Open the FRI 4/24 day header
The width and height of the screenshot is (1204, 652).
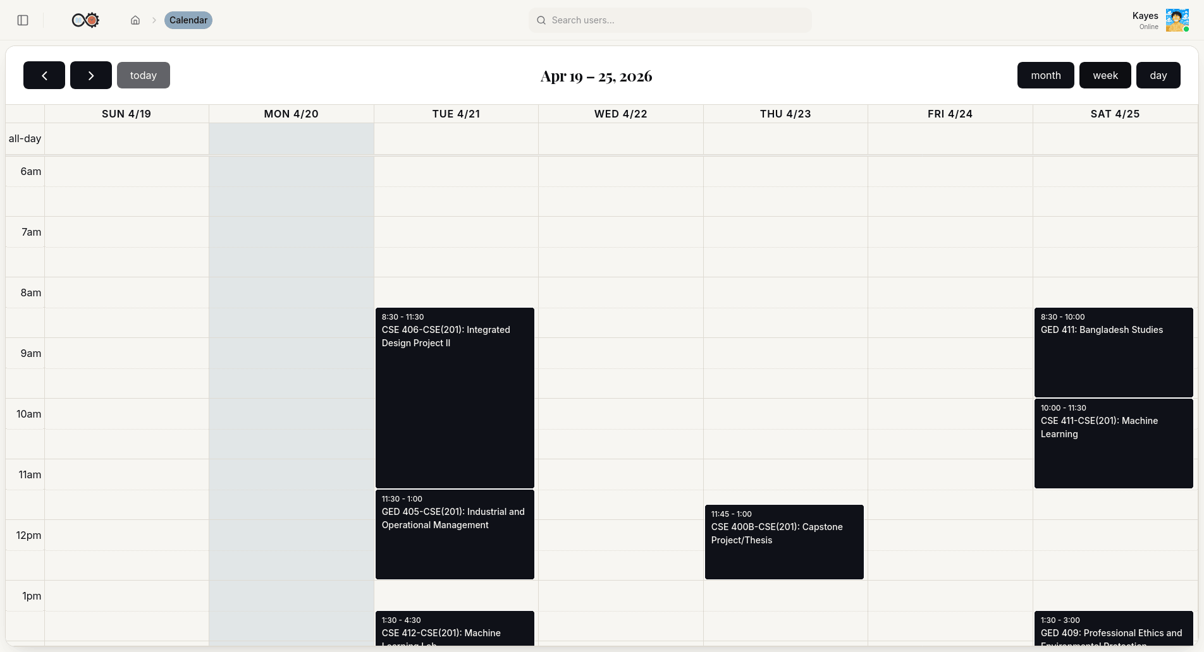click(x=950, y=114)
